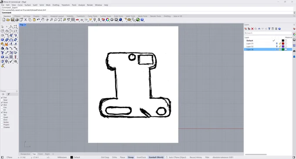
Task: Toggle the Perp osnap checkbox
Action: [x=2, y=112]
